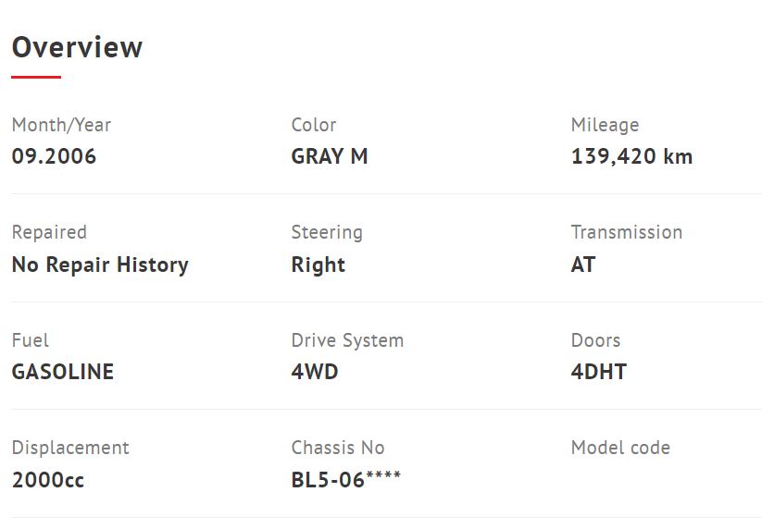This screenshot has width=762, height=529.
Task: Select the Month/Year label
Action: 61,125
